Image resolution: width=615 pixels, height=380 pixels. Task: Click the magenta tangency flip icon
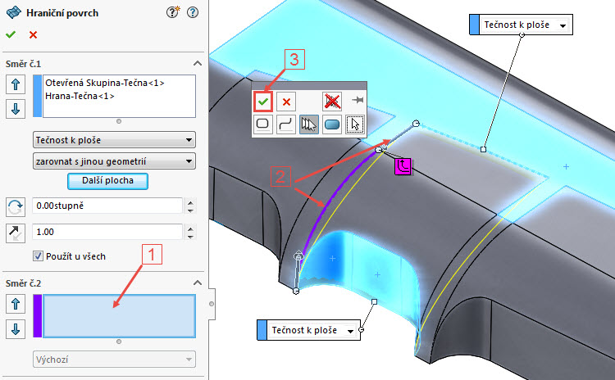coord(403,166)
